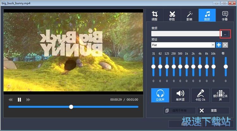The height and width of the screenshot is (131, 237).
Task: Adjust the 16k equalizer slider
Action: click(213, 67)
